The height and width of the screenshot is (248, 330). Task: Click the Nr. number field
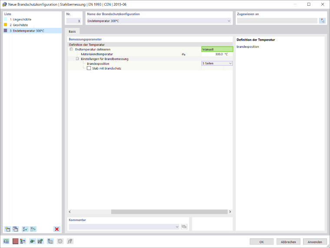point(73,21)
